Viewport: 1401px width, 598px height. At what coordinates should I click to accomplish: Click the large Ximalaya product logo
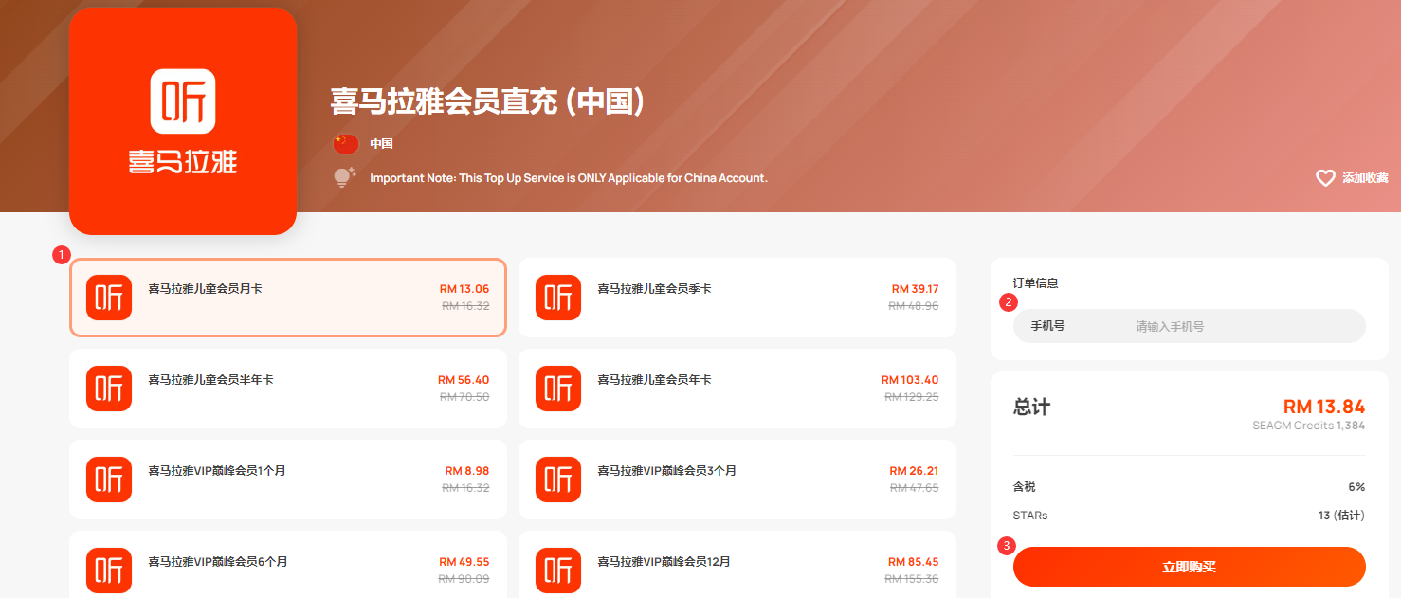pos(183,121)
